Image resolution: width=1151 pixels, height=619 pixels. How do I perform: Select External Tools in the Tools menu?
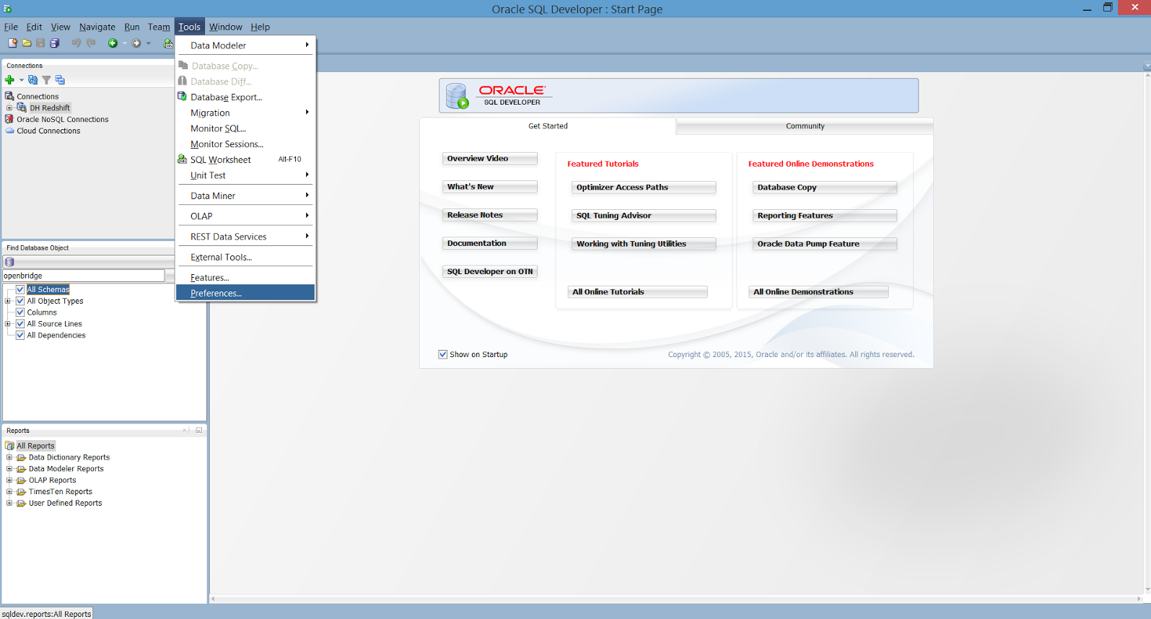(x=245, y=257)
